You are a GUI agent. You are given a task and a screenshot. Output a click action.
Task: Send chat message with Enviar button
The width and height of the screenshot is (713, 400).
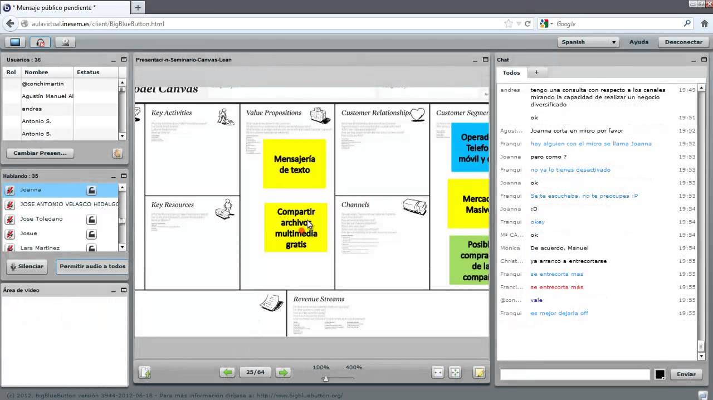[686, 374]
